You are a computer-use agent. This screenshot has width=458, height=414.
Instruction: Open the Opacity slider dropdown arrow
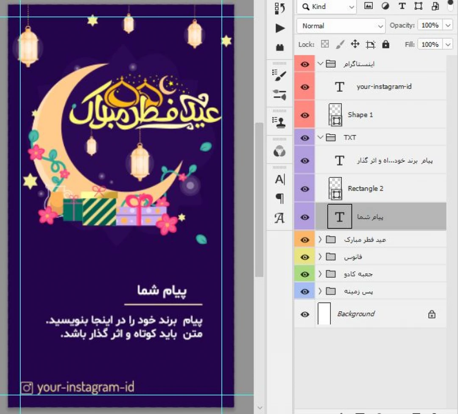[x=448, y=25]
